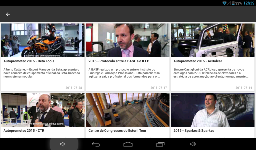The height and width of the screenshot is (150, 256).
Task: Open the AcRolcar car door video thumbnail
Action: tap(213, 40)
